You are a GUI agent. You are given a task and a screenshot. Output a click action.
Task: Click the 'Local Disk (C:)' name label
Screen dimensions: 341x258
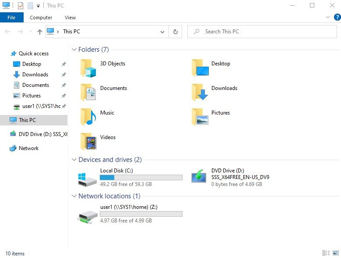click(116, 171)
